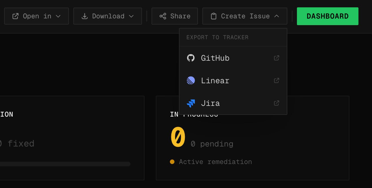This screenshot has width=372, height=188.
Task: Click the Linear logo icon
Action: coord(191,80)
